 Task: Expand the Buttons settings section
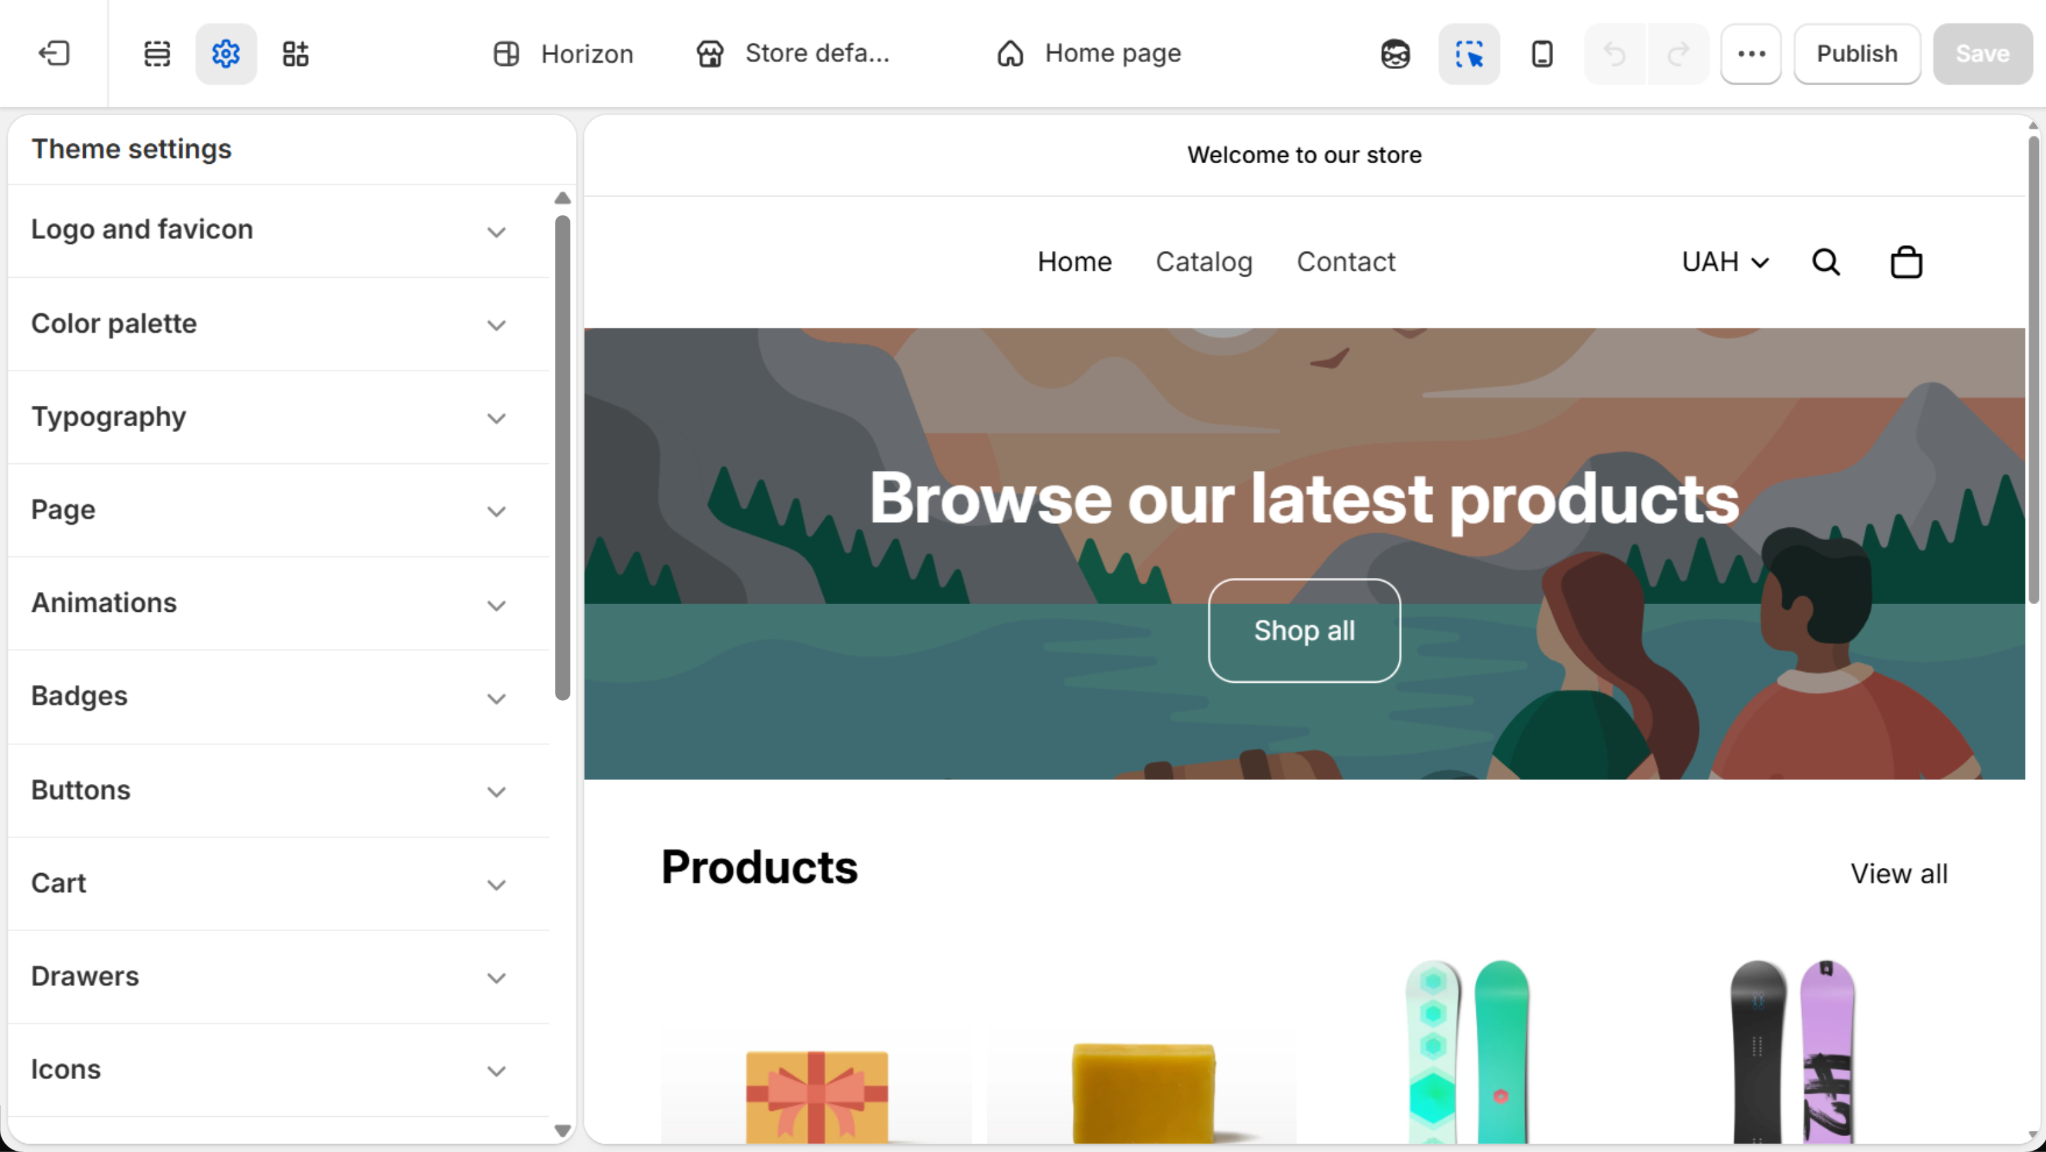(x=278, y=791)
